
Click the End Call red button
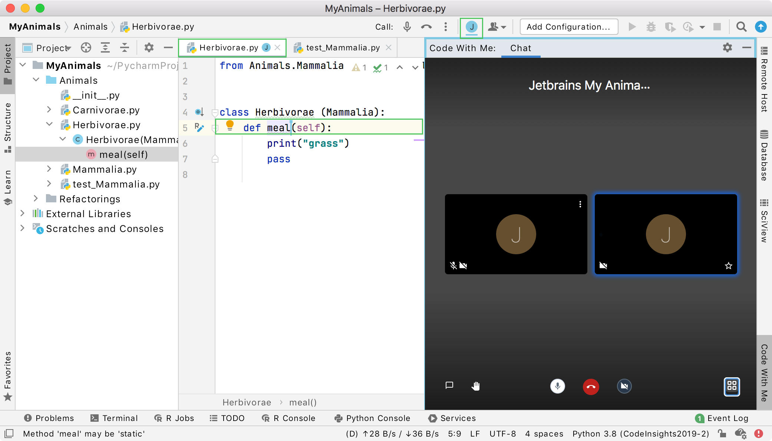(591, 386)
